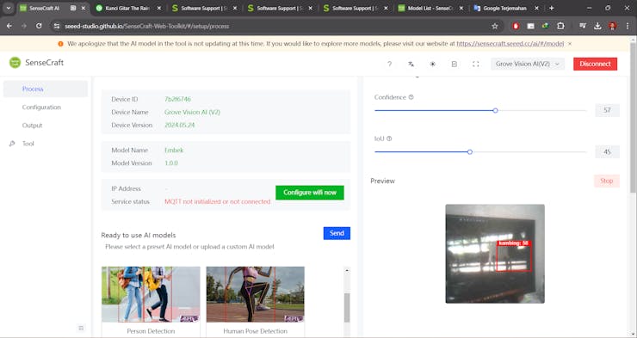Enter fullscreen with the expand icon
Screen dimensions: 637x338
476,64
